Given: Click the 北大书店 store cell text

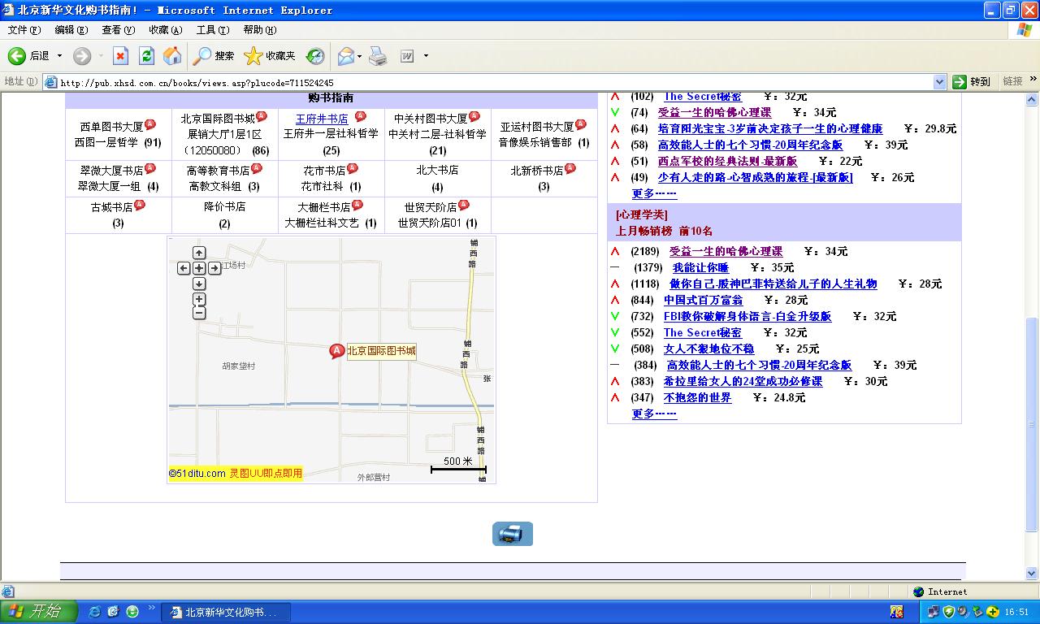Looking at the screenshot, I should pyautogui.click(x=437, y=171).
